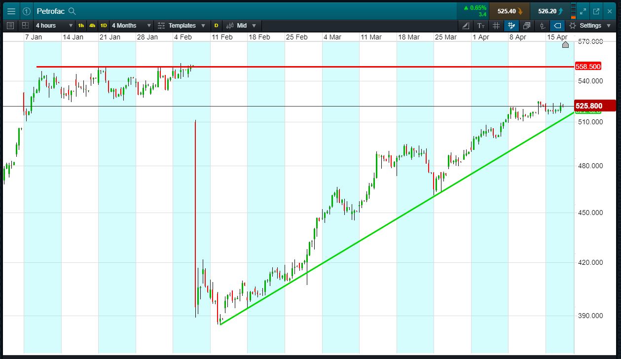
Task: Click the 480.000 price axis value
Action: click(591, 166)
